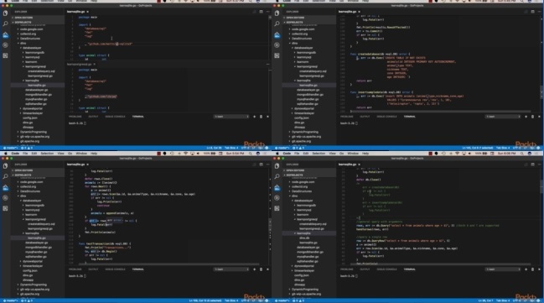
Task: Open Extensions view in top-right window
Action: tap(277, 55)
